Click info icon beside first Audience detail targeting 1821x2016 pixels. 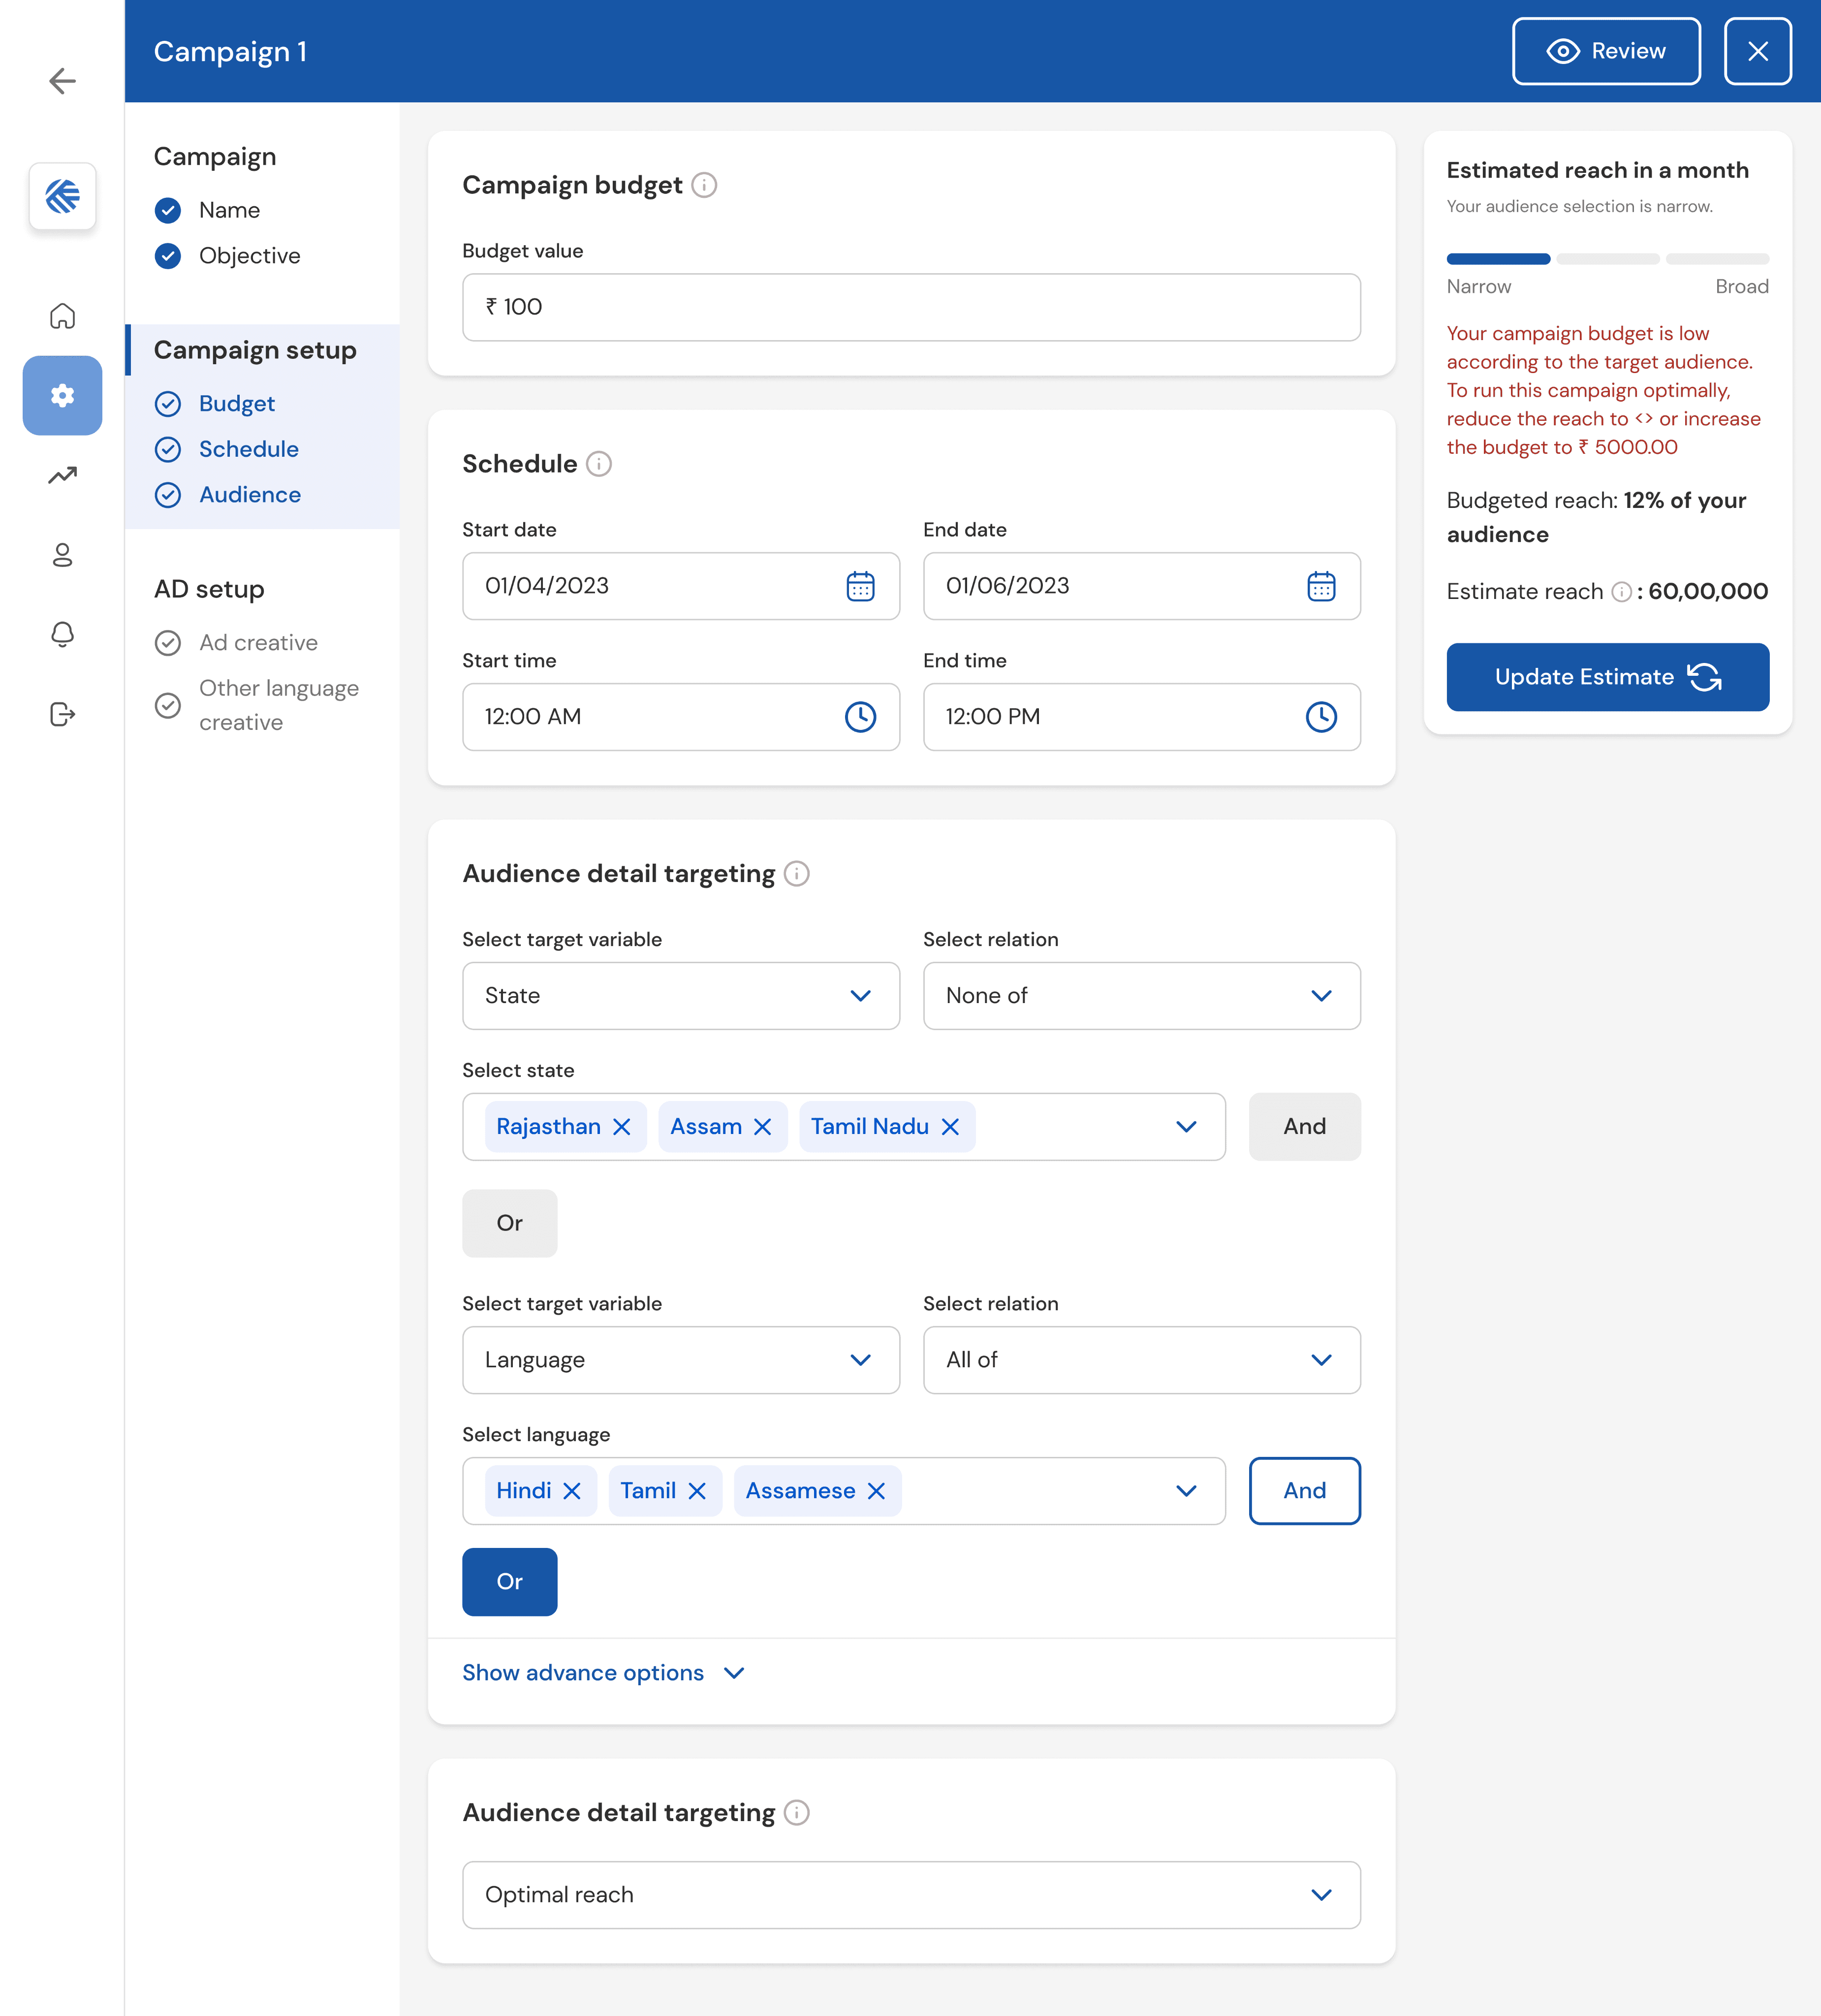coord(797,874)
